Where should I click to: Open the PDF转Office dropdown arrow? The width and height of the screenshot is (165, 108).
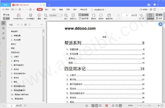(x=24, y=19)
